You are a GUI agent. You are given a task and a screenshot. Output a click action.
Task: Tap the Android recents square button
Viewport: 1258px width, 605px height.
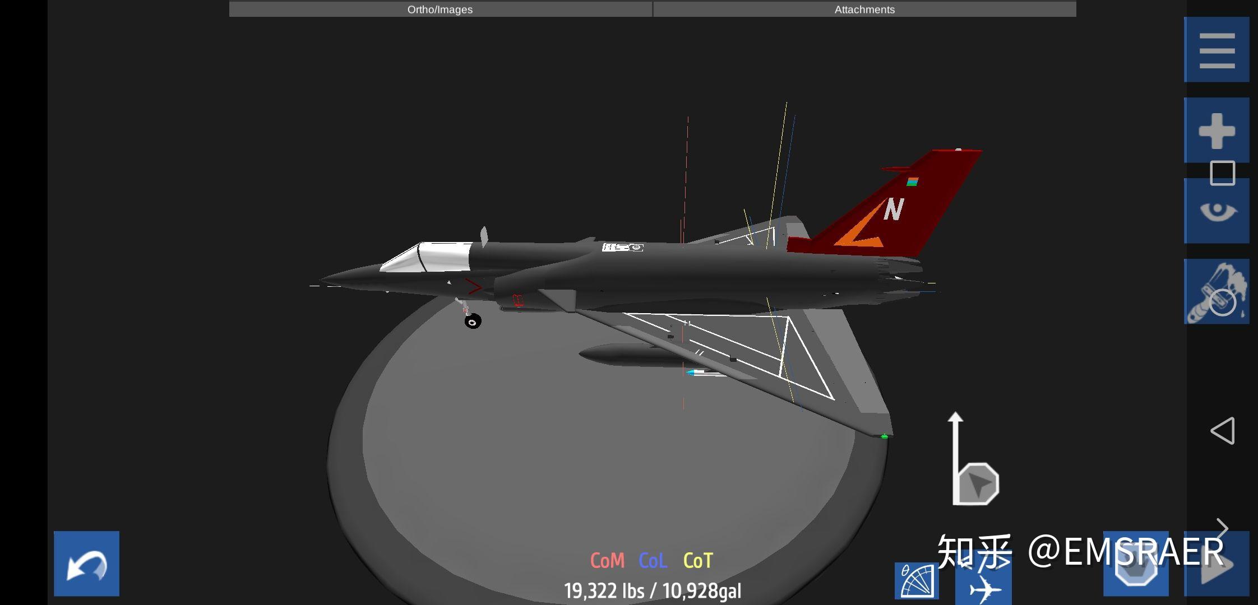[x=1223, y=173]
